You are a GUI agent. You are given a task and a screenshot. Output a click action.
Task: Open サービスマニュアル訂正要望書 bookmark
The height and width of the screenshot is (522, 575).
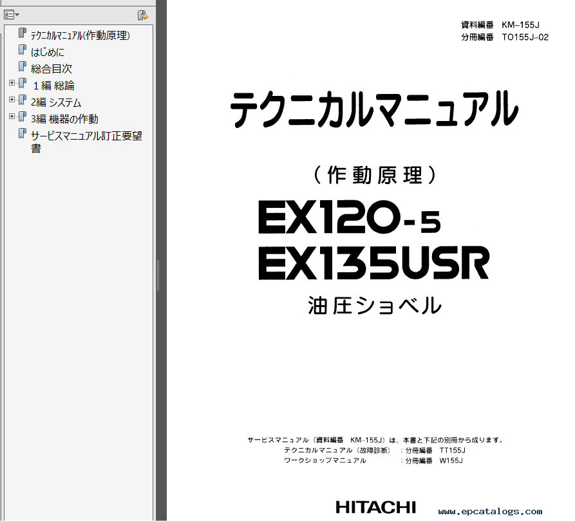(x=86, y=142)
